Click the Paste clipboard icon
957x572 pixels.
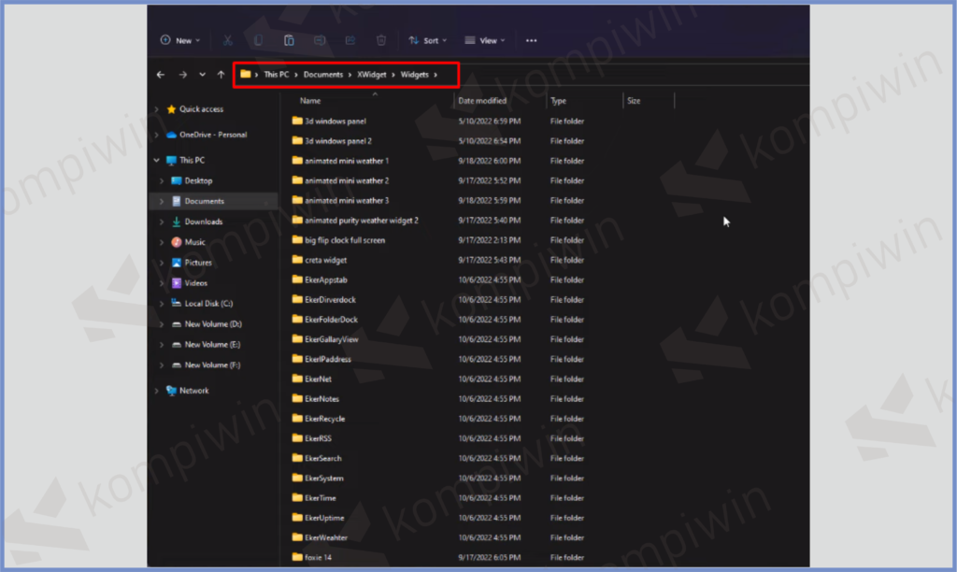point(289,40)
